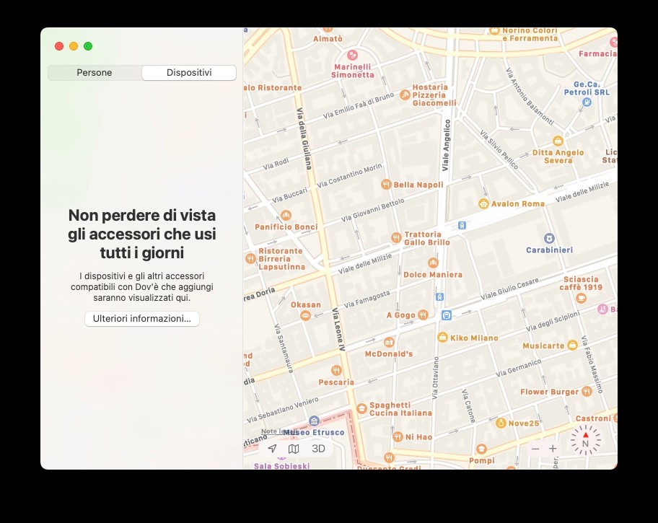Click the Flower Burger pin

coord(587,392)
